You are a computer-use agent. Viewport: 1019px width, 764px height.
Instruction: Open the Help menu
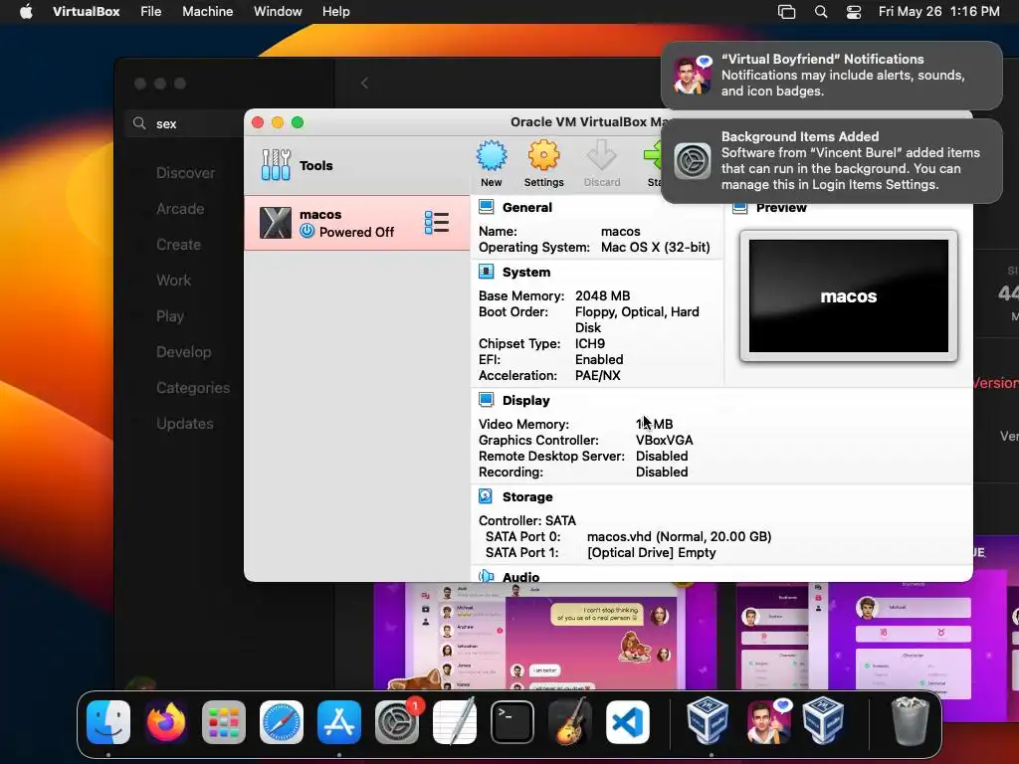pos(336,12)
